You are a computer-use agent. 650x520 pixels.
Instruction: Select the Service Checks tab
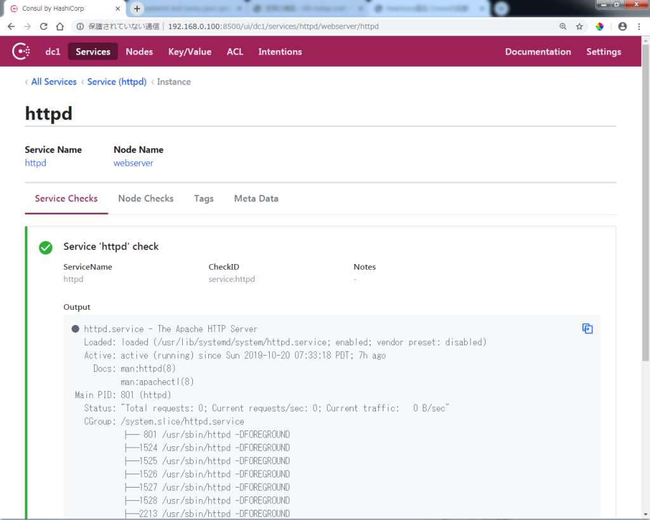[66, 199]
